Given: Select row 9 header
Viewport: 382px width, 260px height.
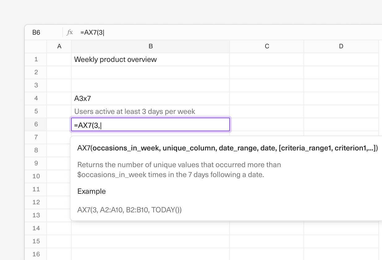Looking at the screenshot, I should point(36,163).
